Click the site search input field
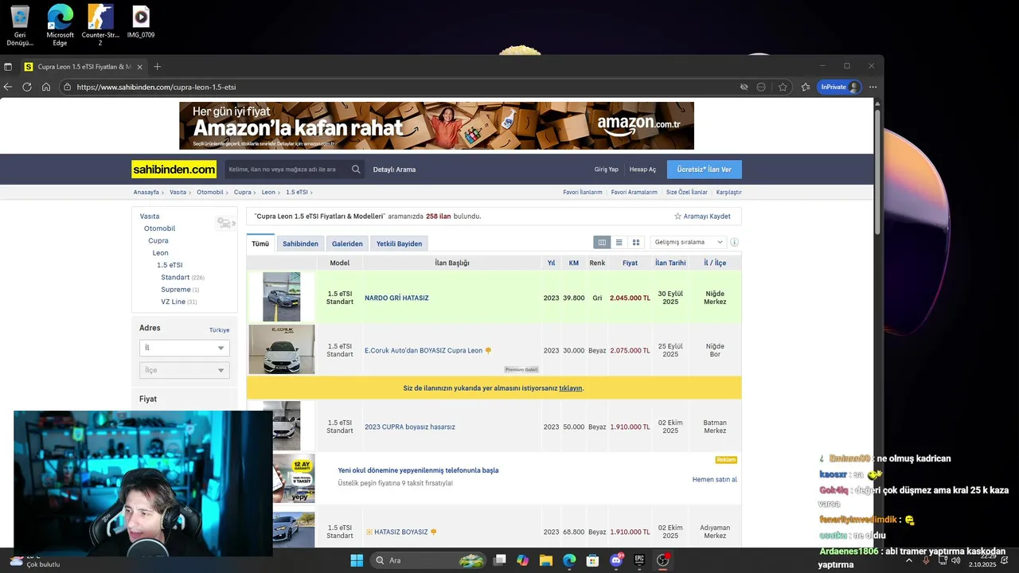 tap(287, 170)
